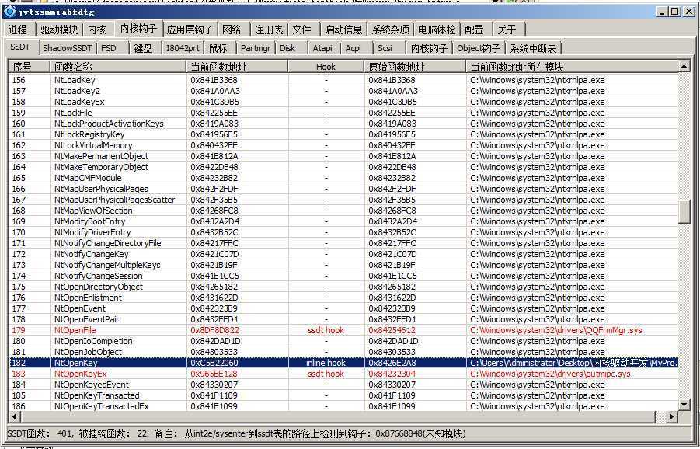Select the NtLockFile row

343,113
